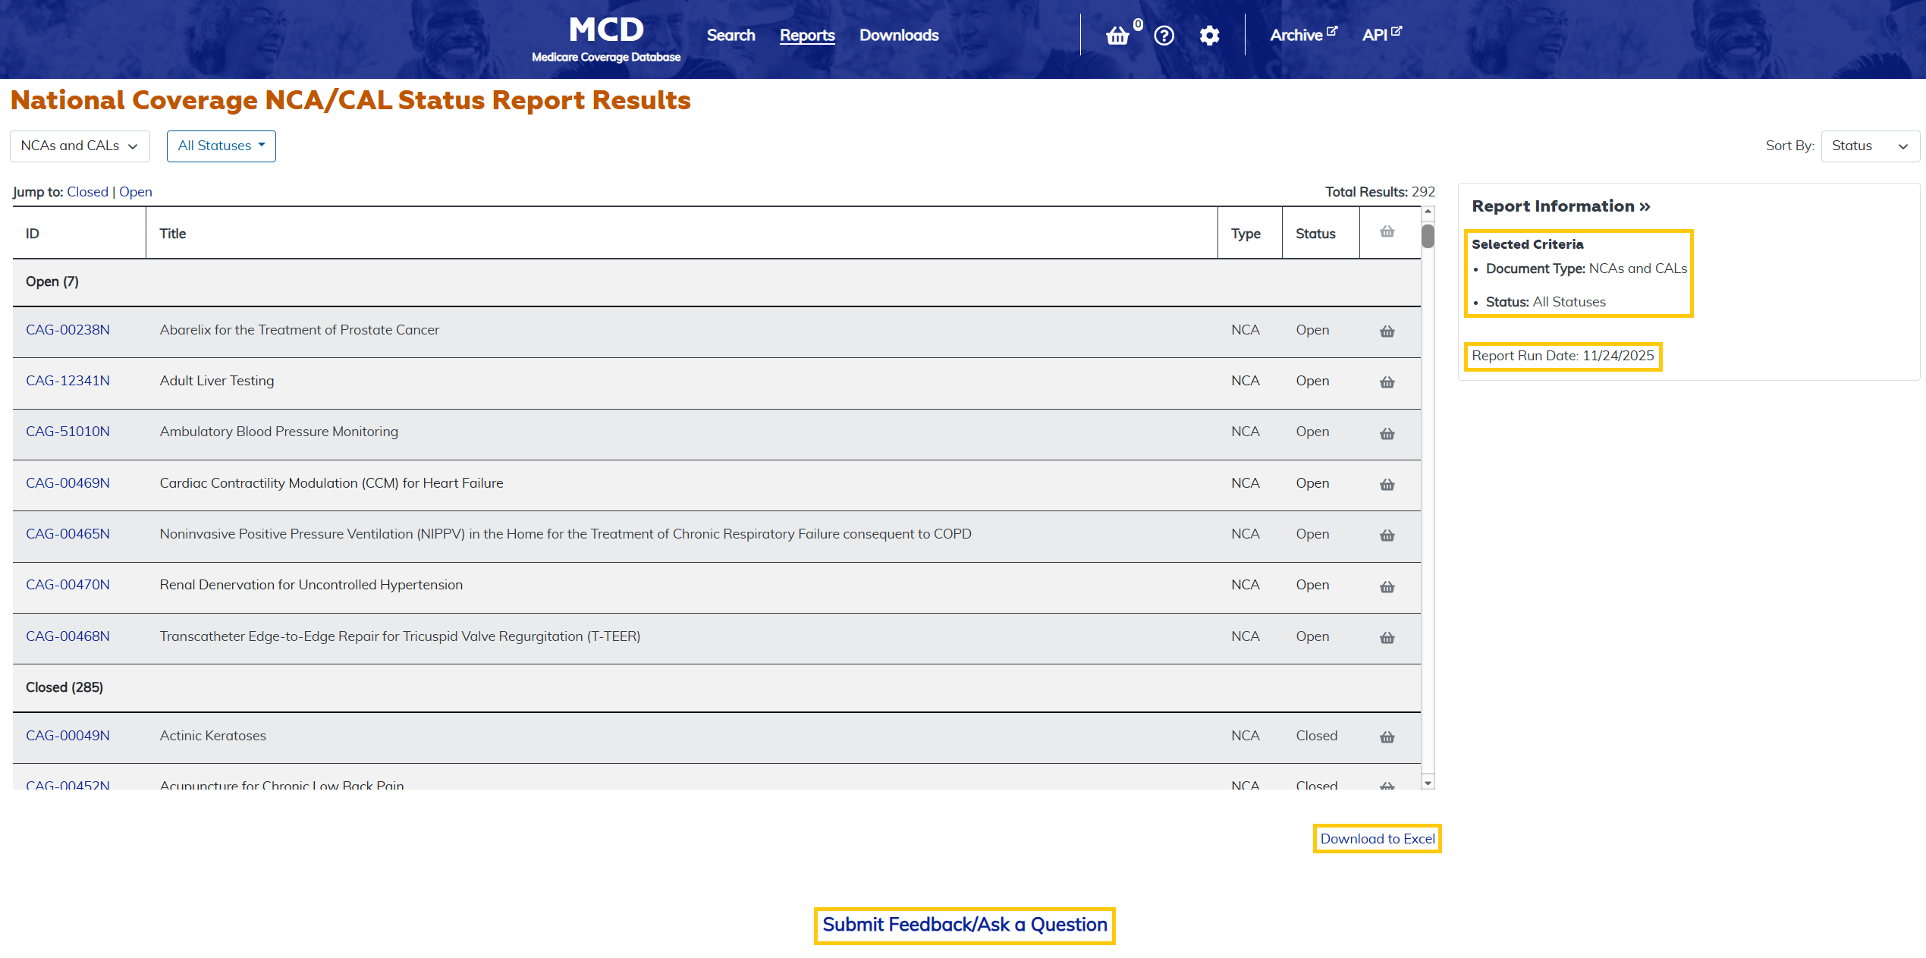Click the basket icon in the table header

[1387, 232]
